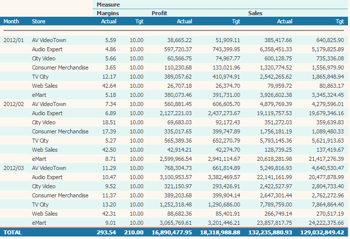Click the Sales group header

click(255, 13)
